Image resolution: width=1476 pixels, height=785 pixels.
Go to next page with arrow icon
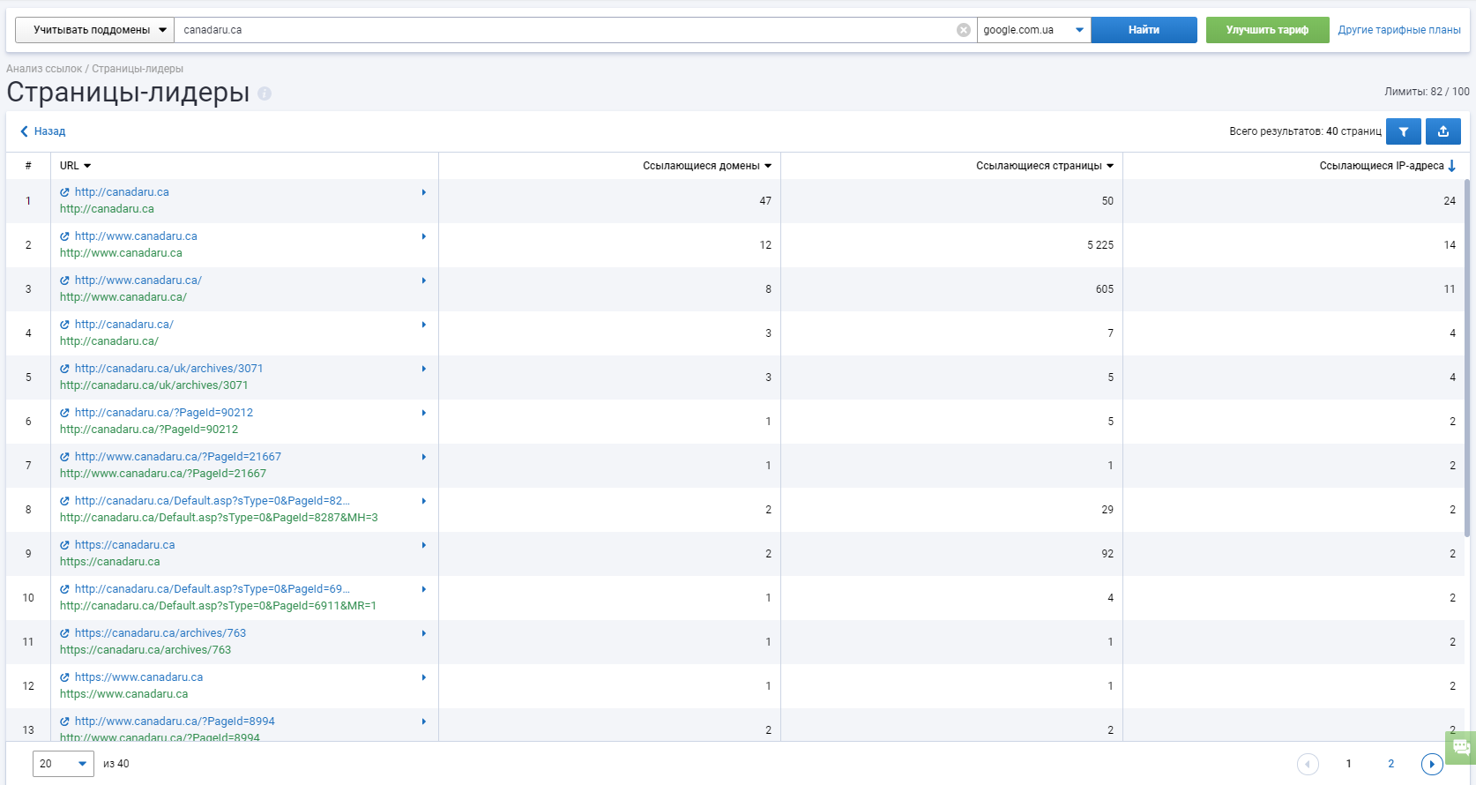pos(1432,764)
